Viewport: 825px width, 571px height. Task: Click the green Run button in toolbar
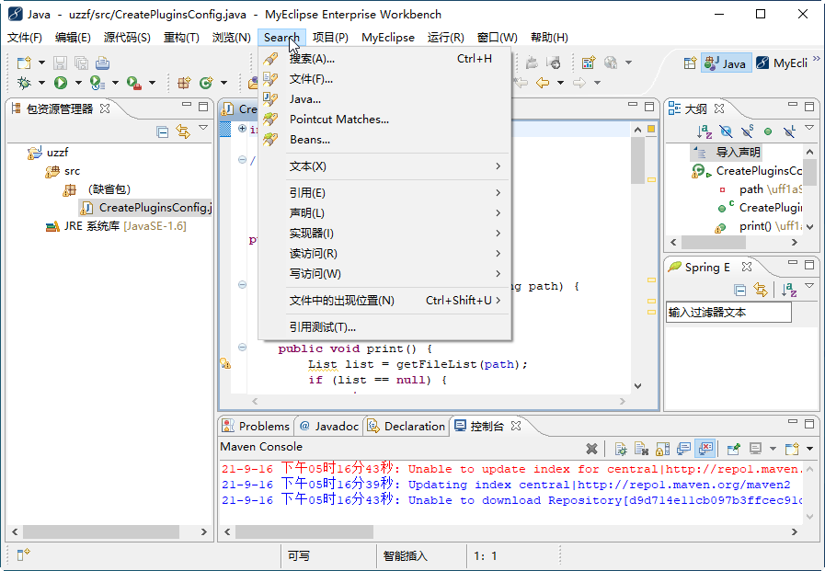[61, 83]
